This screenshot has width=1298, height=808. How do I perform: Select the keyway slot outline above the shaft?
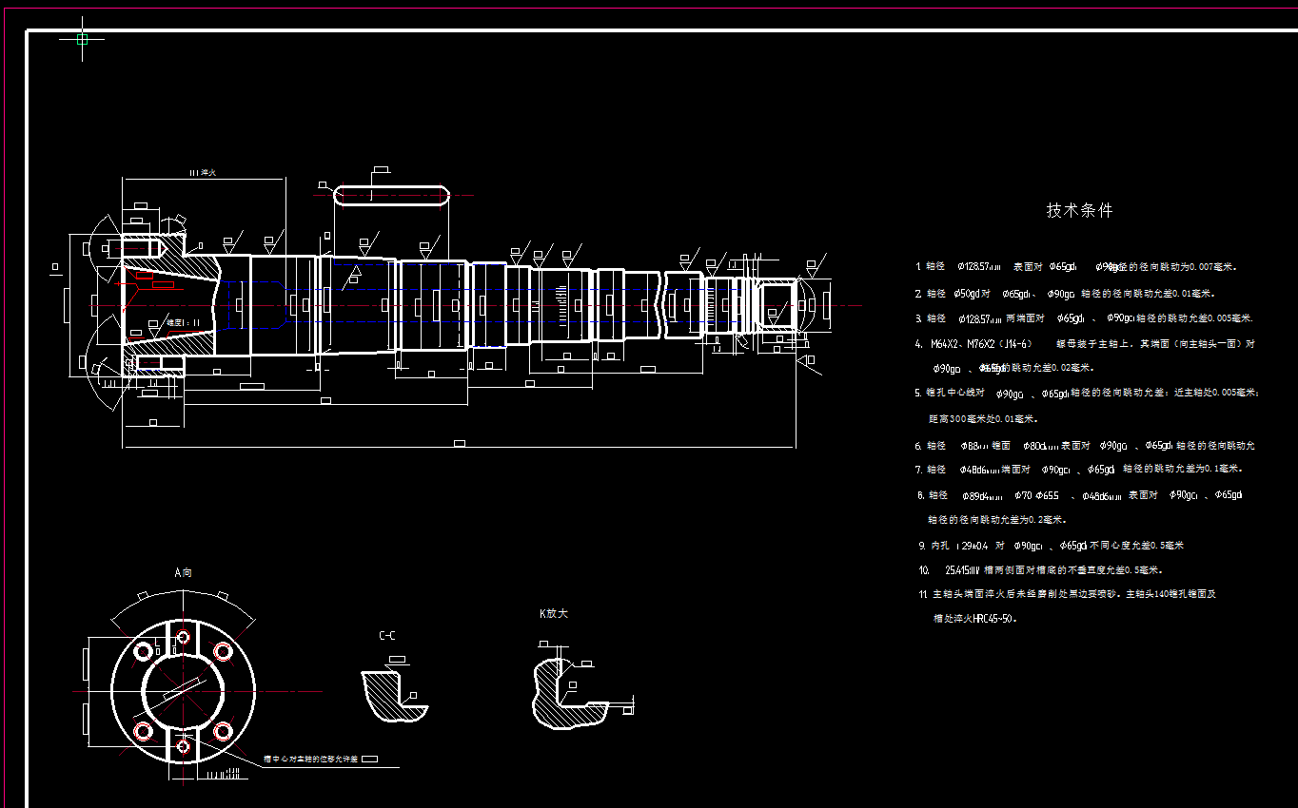(391, 195)
